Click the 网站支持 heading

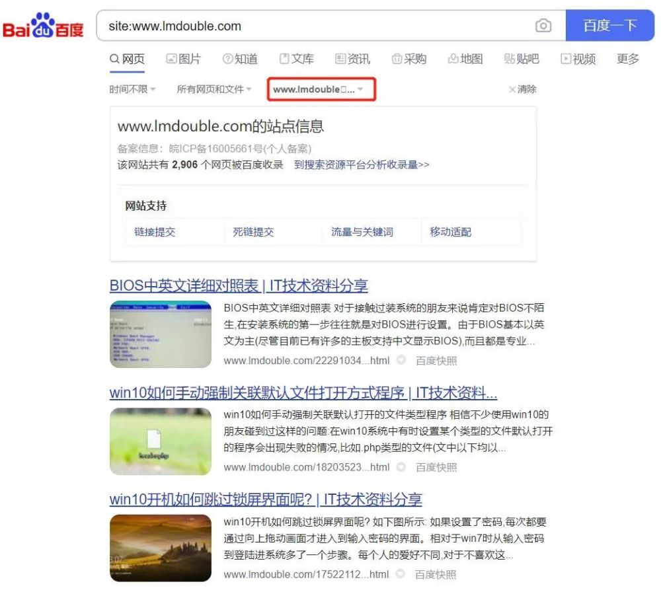click(x=146, y=205)
